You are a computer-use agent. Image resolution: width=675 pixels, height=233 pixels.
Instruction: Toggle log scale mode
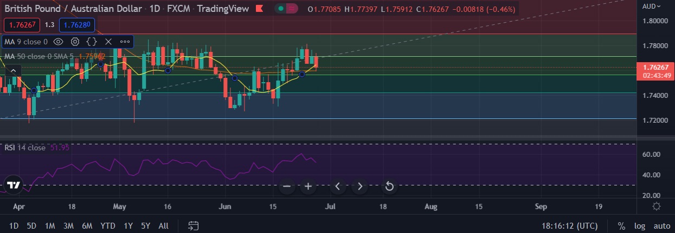640,225
